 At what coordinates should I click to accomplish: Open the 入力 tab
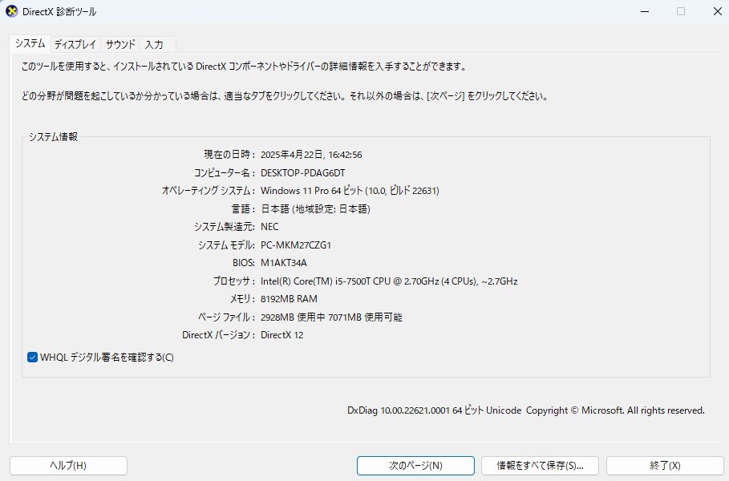(x=154, y=45)
